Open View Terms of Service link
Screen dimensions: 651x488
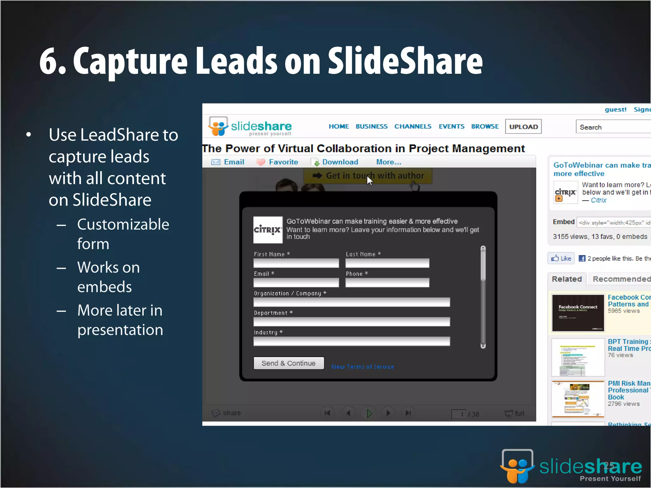pyautogui.click(x=362, y=367)
